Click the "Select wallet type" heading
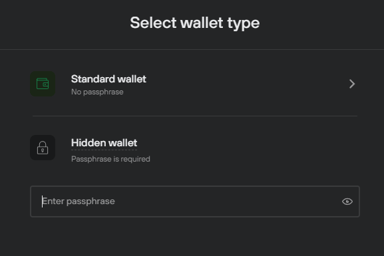The image size is (384, 256). click(x=195, y=23)
